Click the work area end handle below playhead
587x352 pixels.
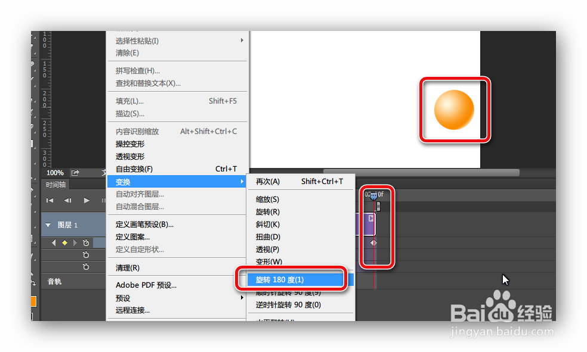[x=378, y=206]
